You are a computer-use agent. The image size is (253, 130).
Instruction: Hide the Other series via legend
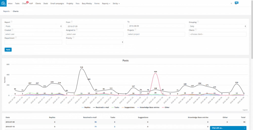point(166,107)
